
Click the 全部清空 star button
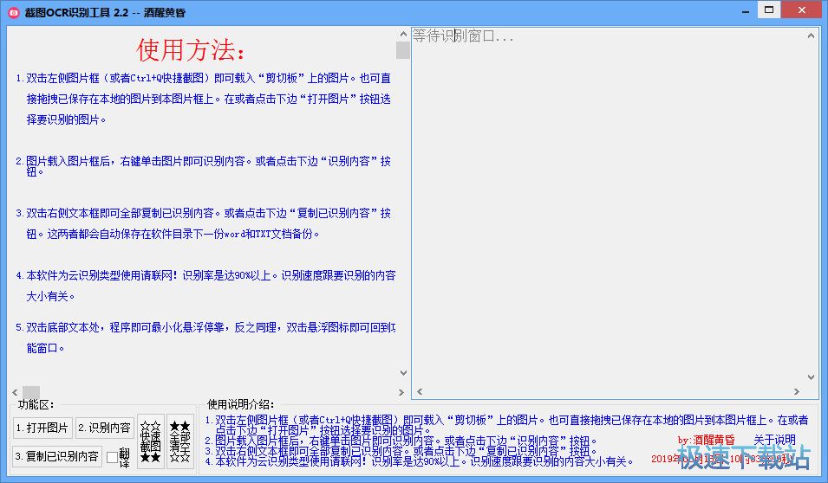[179, 441]
